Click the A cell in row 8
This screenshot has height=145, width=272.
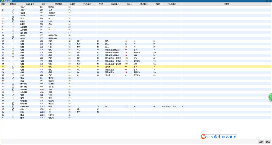[x=49, y=27]
